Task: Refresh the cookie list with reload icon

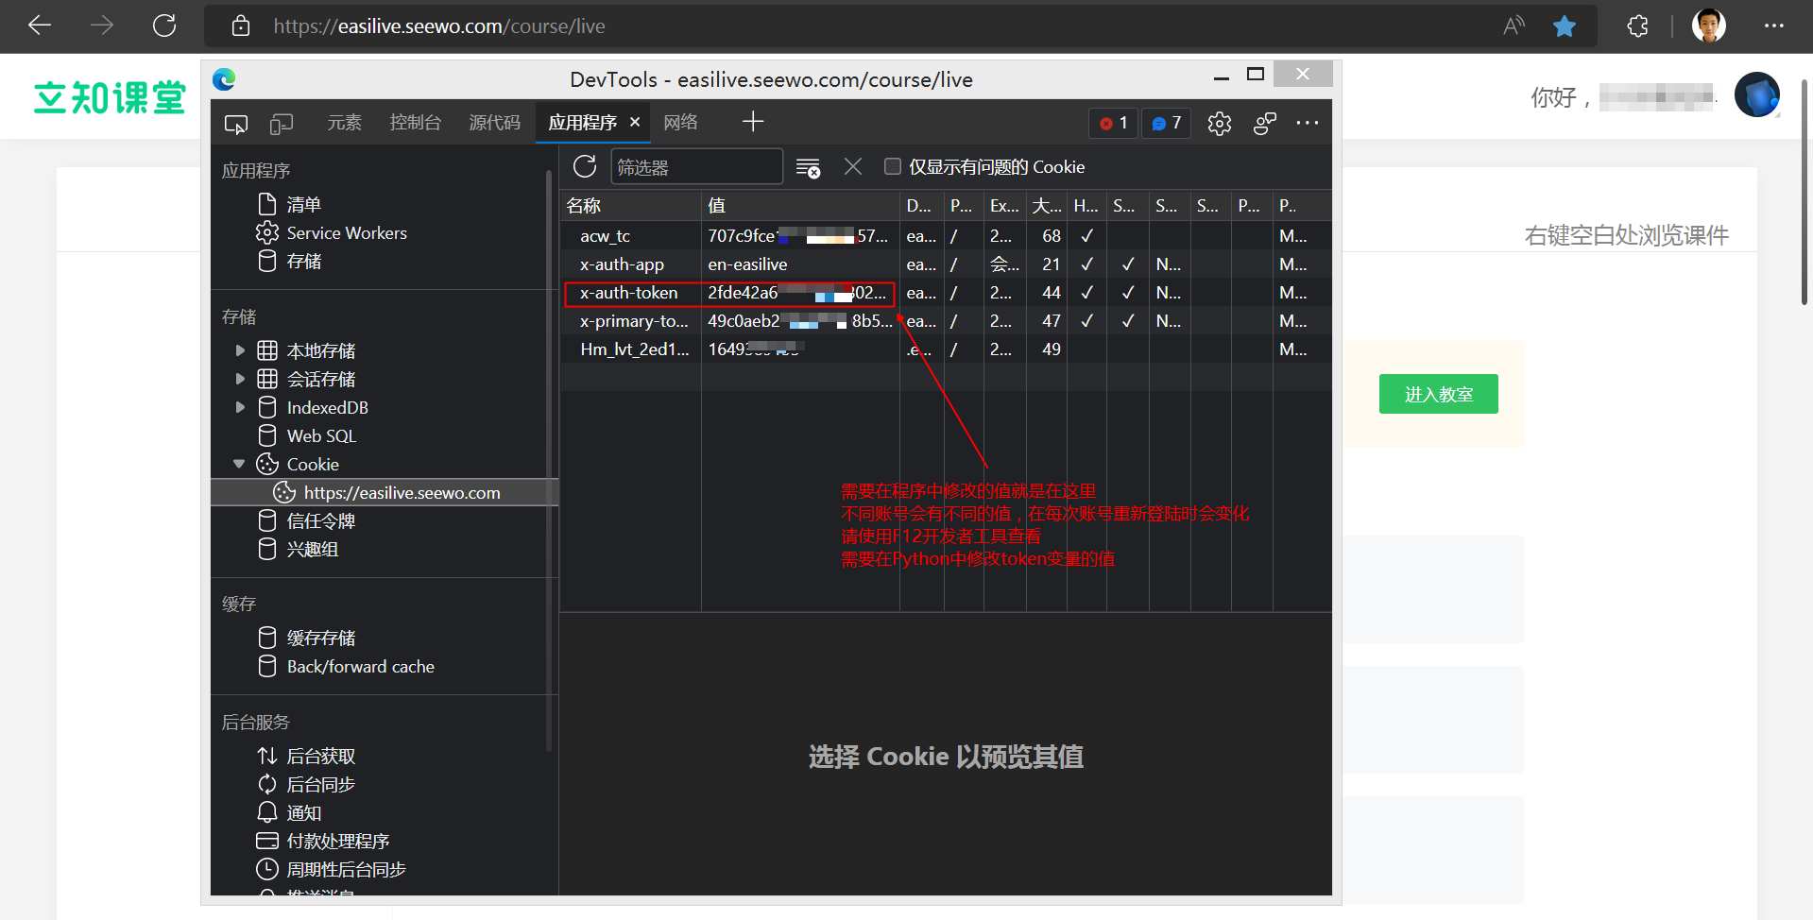Action: (584, 165)
